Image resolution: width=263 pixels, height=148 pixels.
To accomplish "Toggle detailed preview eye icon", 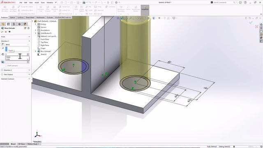I will [x=9, y=32].
